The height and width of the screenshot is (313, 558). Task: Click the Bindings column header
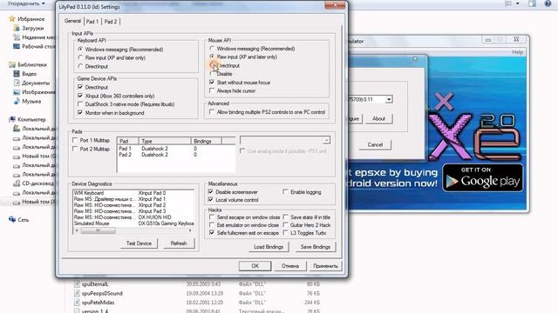[206, 141]
